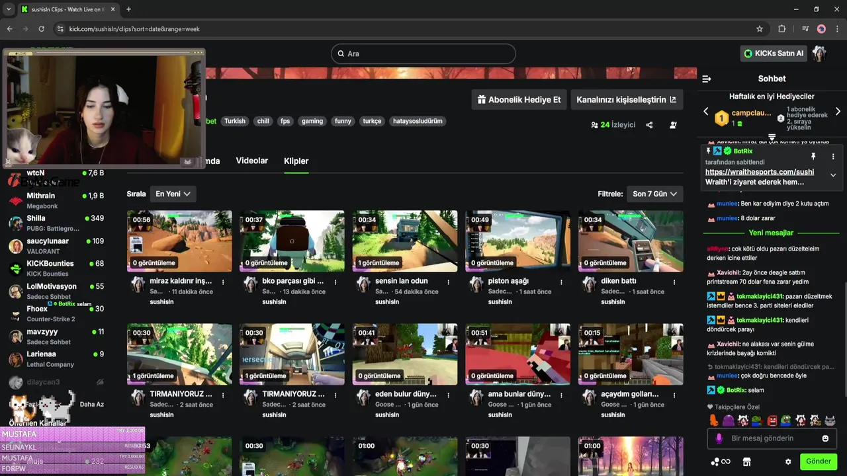
Task: Expand the pinned BotRix message chevron
Action: pos(833,175)
